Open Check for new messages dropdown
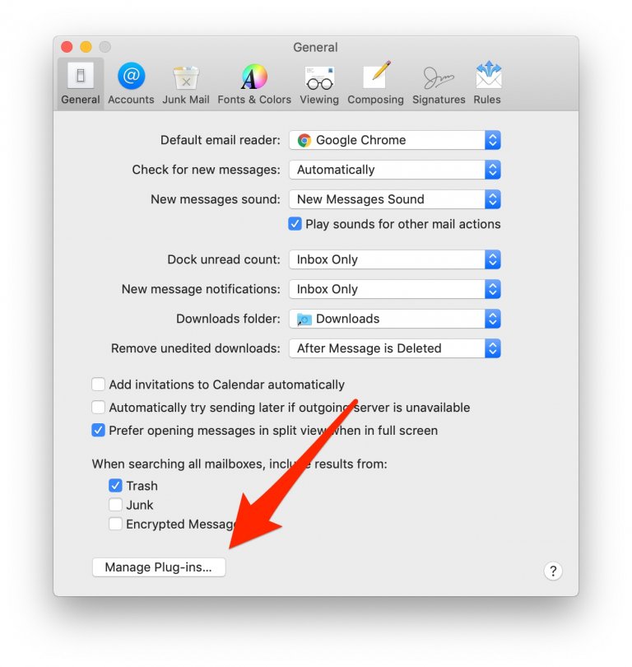632x667 pixels. 395,170
